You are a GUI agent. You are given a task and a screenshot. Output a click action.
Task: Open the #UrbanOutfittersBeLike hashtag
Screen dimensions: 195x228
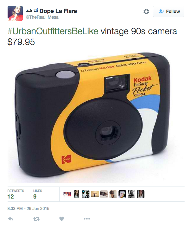(x=53, y=31)
